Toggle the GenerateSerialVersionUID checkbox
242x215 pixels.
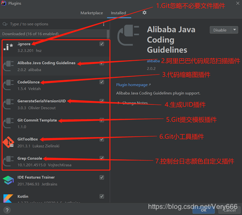(102, 101)
